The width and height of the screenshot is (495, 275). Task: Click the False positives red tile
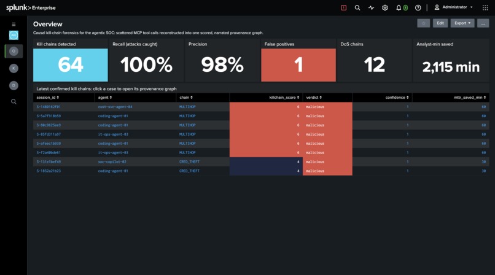point(298,65)
